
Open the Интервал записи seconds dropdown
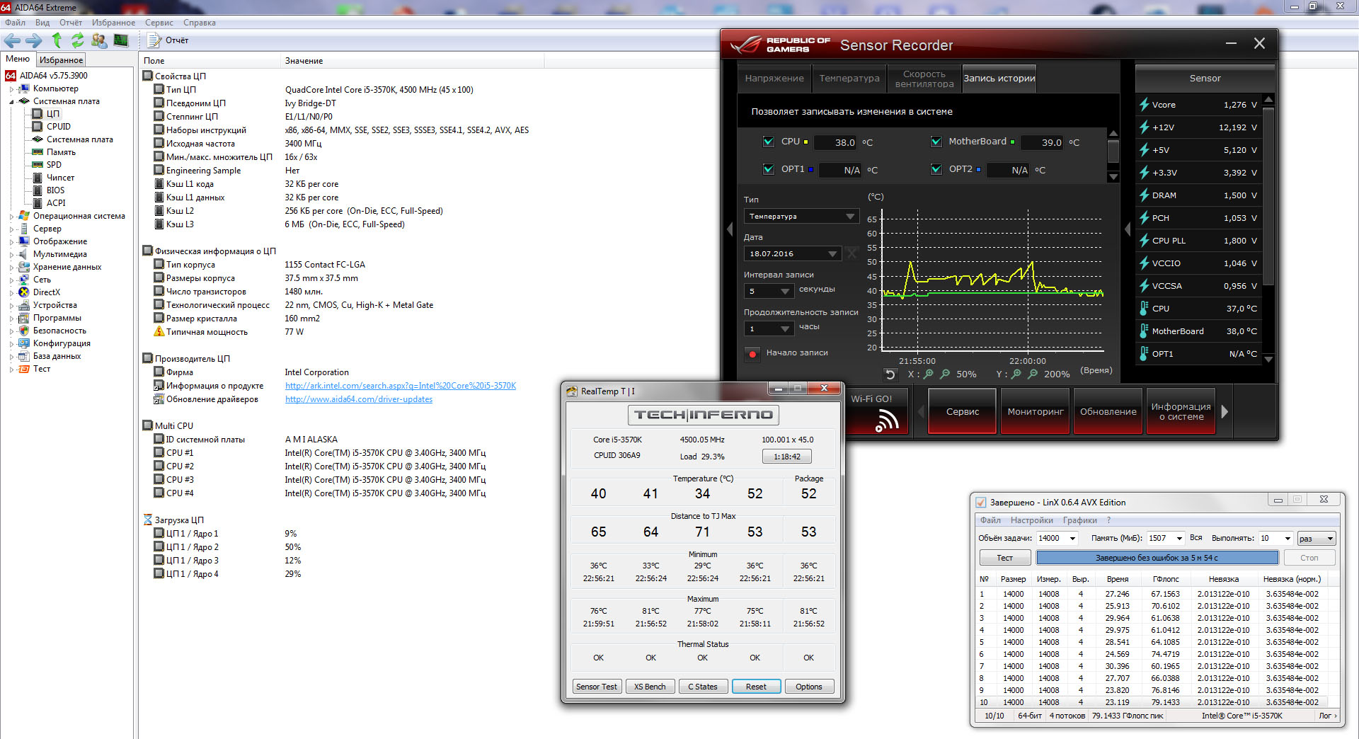[769, 291]
